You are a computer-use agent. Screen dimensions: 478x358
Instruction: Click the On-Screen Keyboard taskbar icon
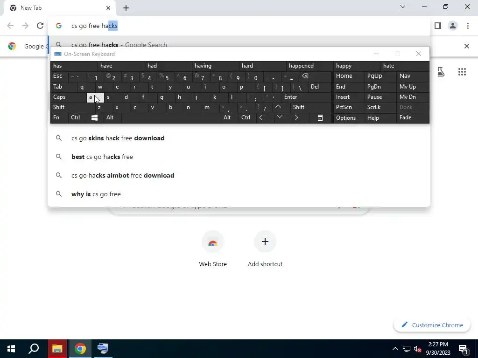point(103,349)
